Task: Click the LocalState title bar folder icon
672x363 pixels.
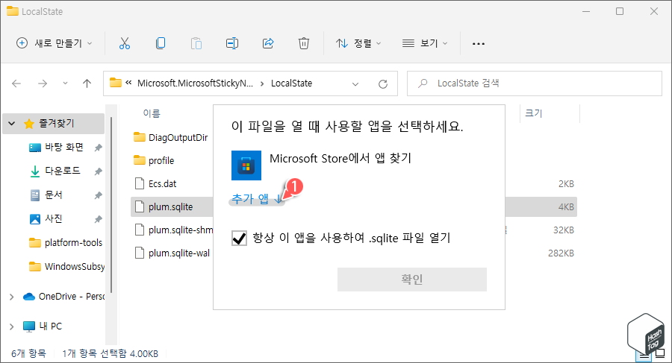Action: click(x=13, y=11)
